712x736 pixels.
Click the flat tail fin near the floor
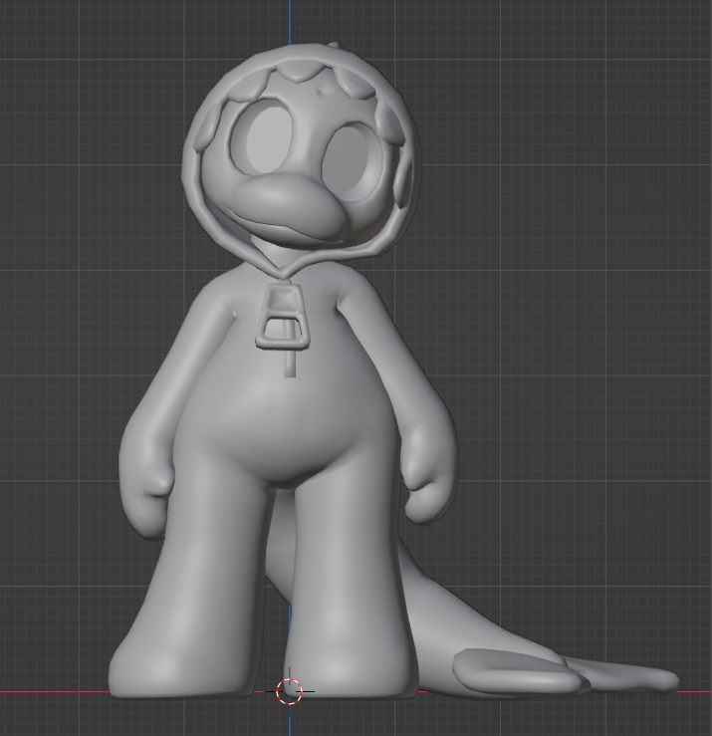(513, 670)
